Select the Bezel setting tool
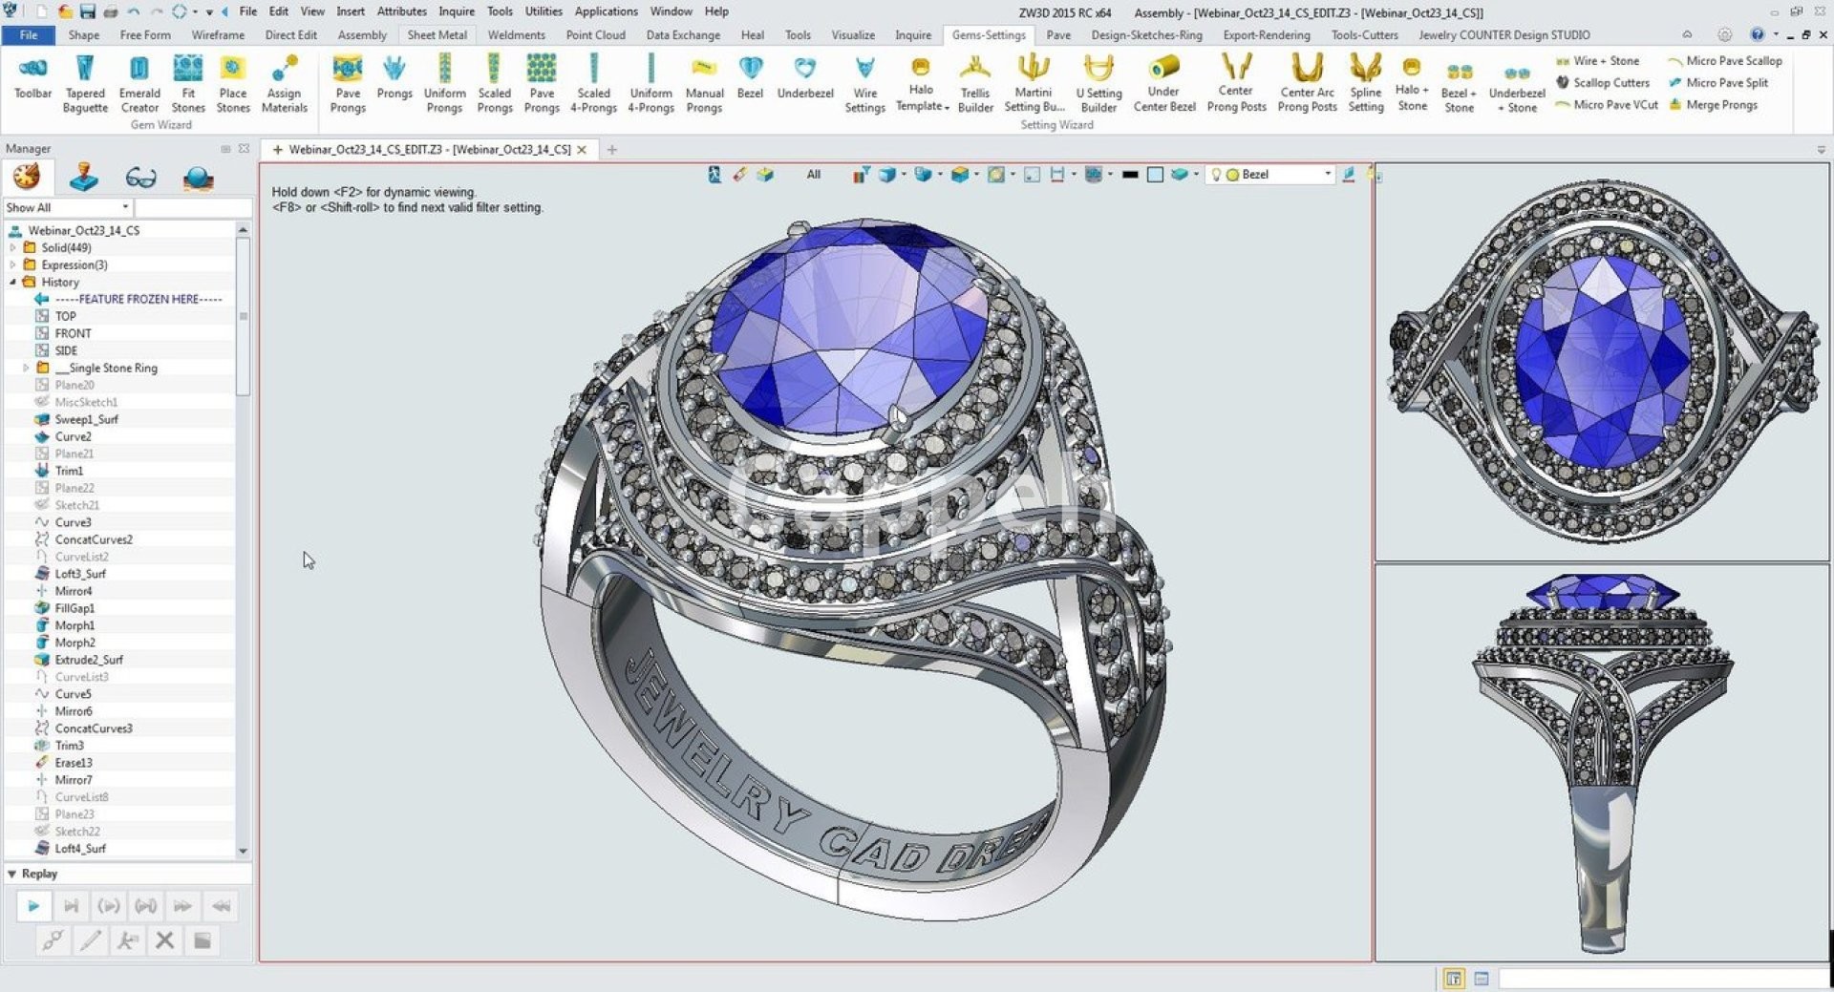 [x=750, y=78]
